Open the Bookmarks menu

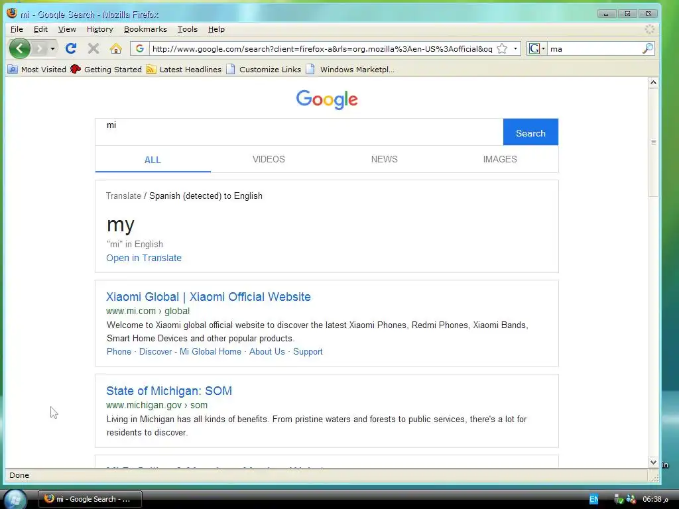coord(145,29)
